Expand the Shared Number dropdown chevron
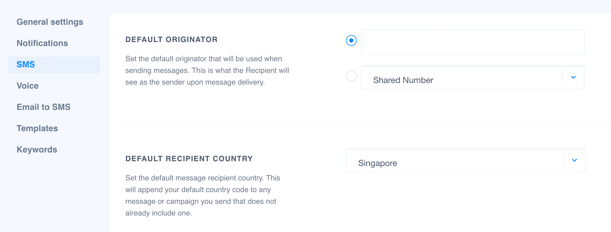This screenshot has width=611, height=232. click(x=573, y=77)
